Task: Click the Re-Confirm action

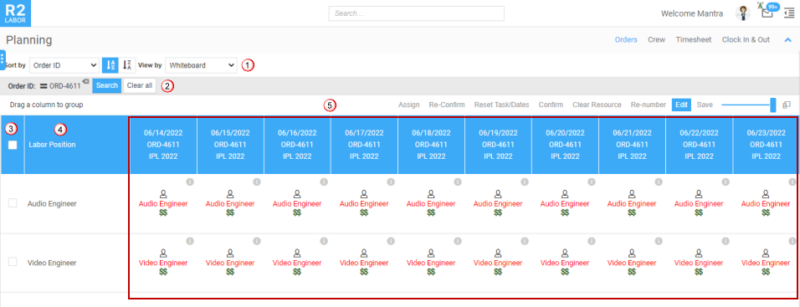Action: pyautogui.click(x=447, y=105)
